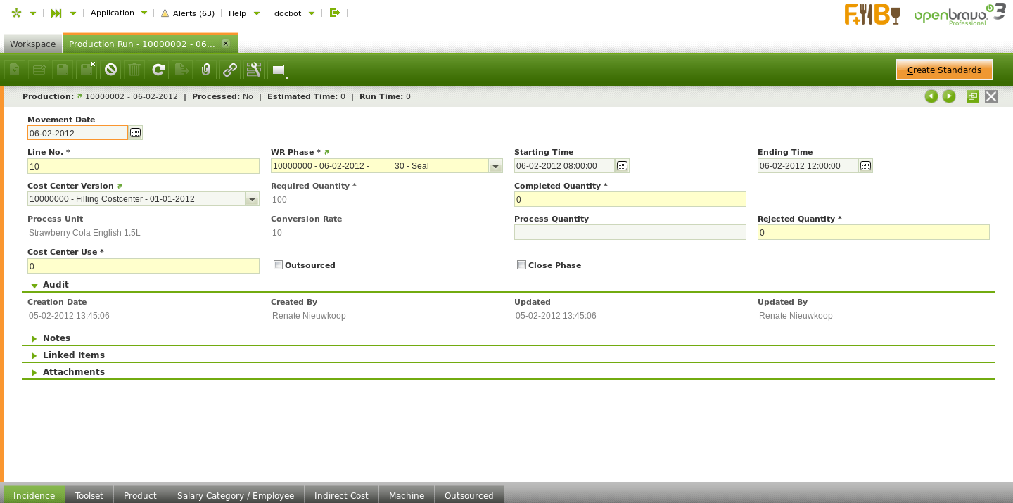Click the Create Standards button
Viewport: 1013px width, 503px height.
tap(944, 70)
